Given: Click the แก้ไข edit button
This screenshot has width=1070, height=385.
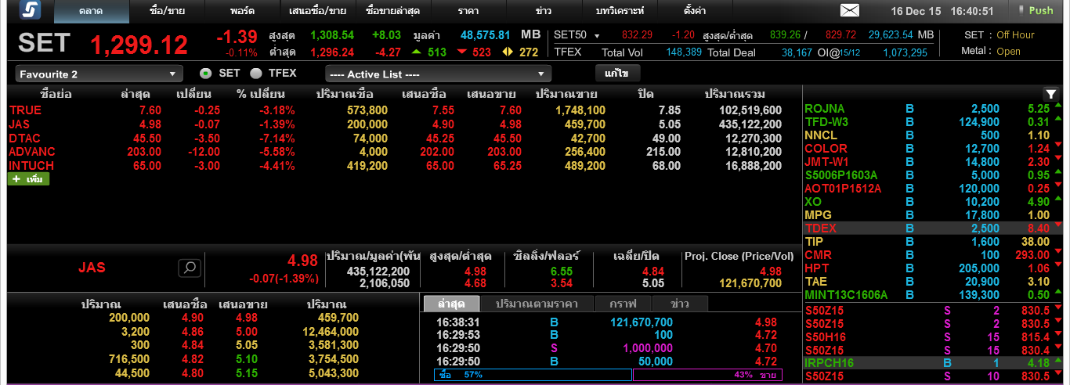Looking at the screenshot, I should pyautogui.click(x=618, y=73).
